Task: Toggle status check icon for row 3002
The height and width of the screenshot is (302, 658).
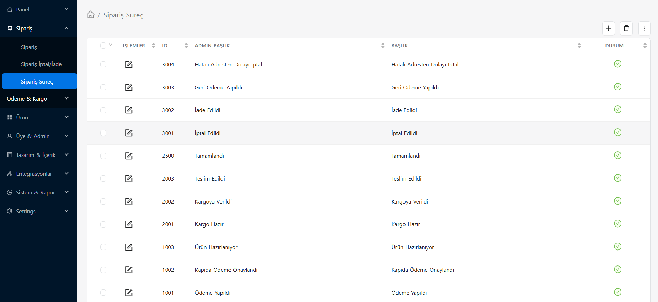Action: (x=618, y=109)
